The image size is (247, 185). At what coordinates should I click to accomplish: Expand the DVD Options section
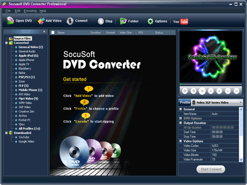[181, 118]
